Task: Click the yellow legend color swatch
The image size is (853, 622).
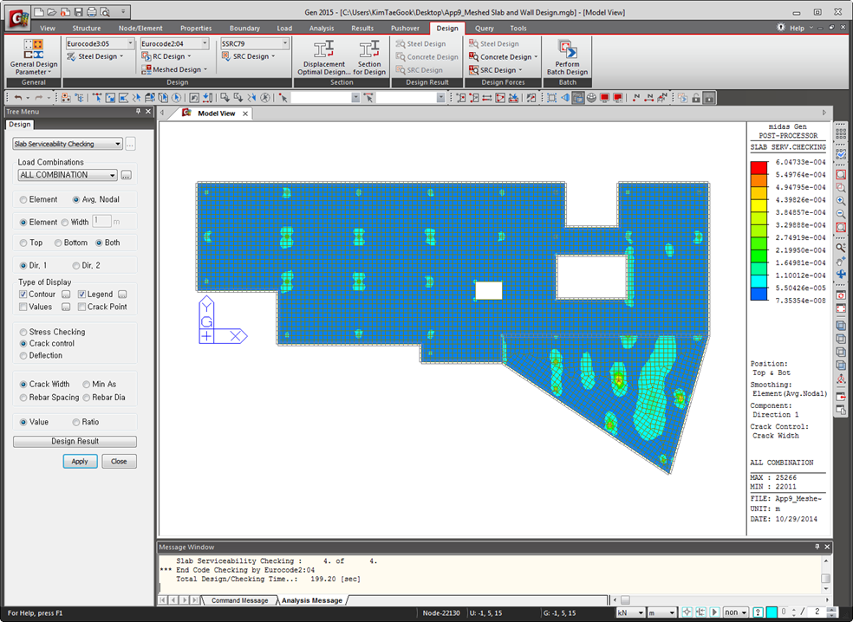Action: click(759, 205)
